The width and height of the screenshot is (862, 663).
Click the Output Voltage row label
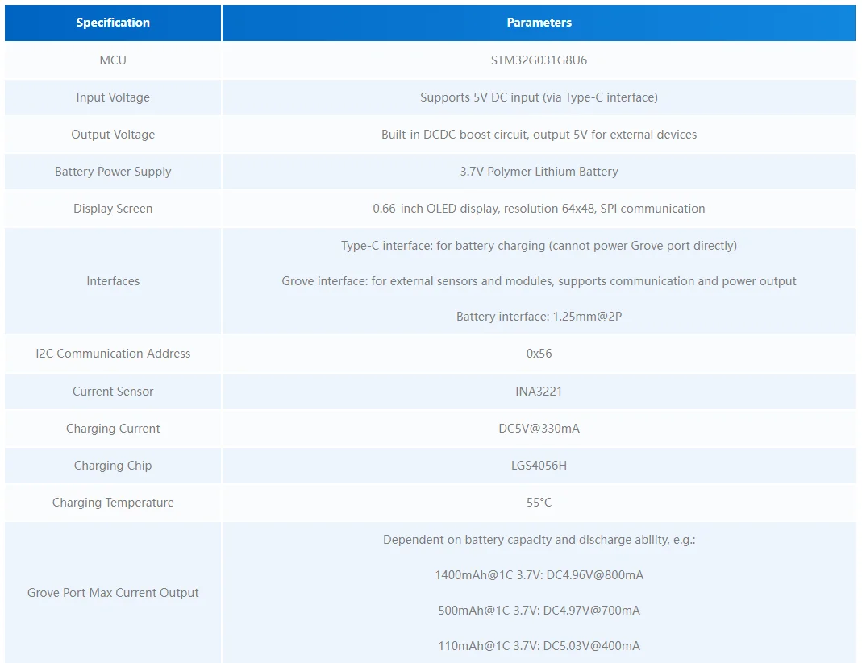pos(113,135)
